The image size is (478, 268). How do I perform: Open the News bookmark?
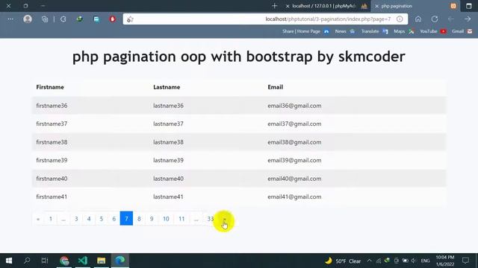point(344,31)
